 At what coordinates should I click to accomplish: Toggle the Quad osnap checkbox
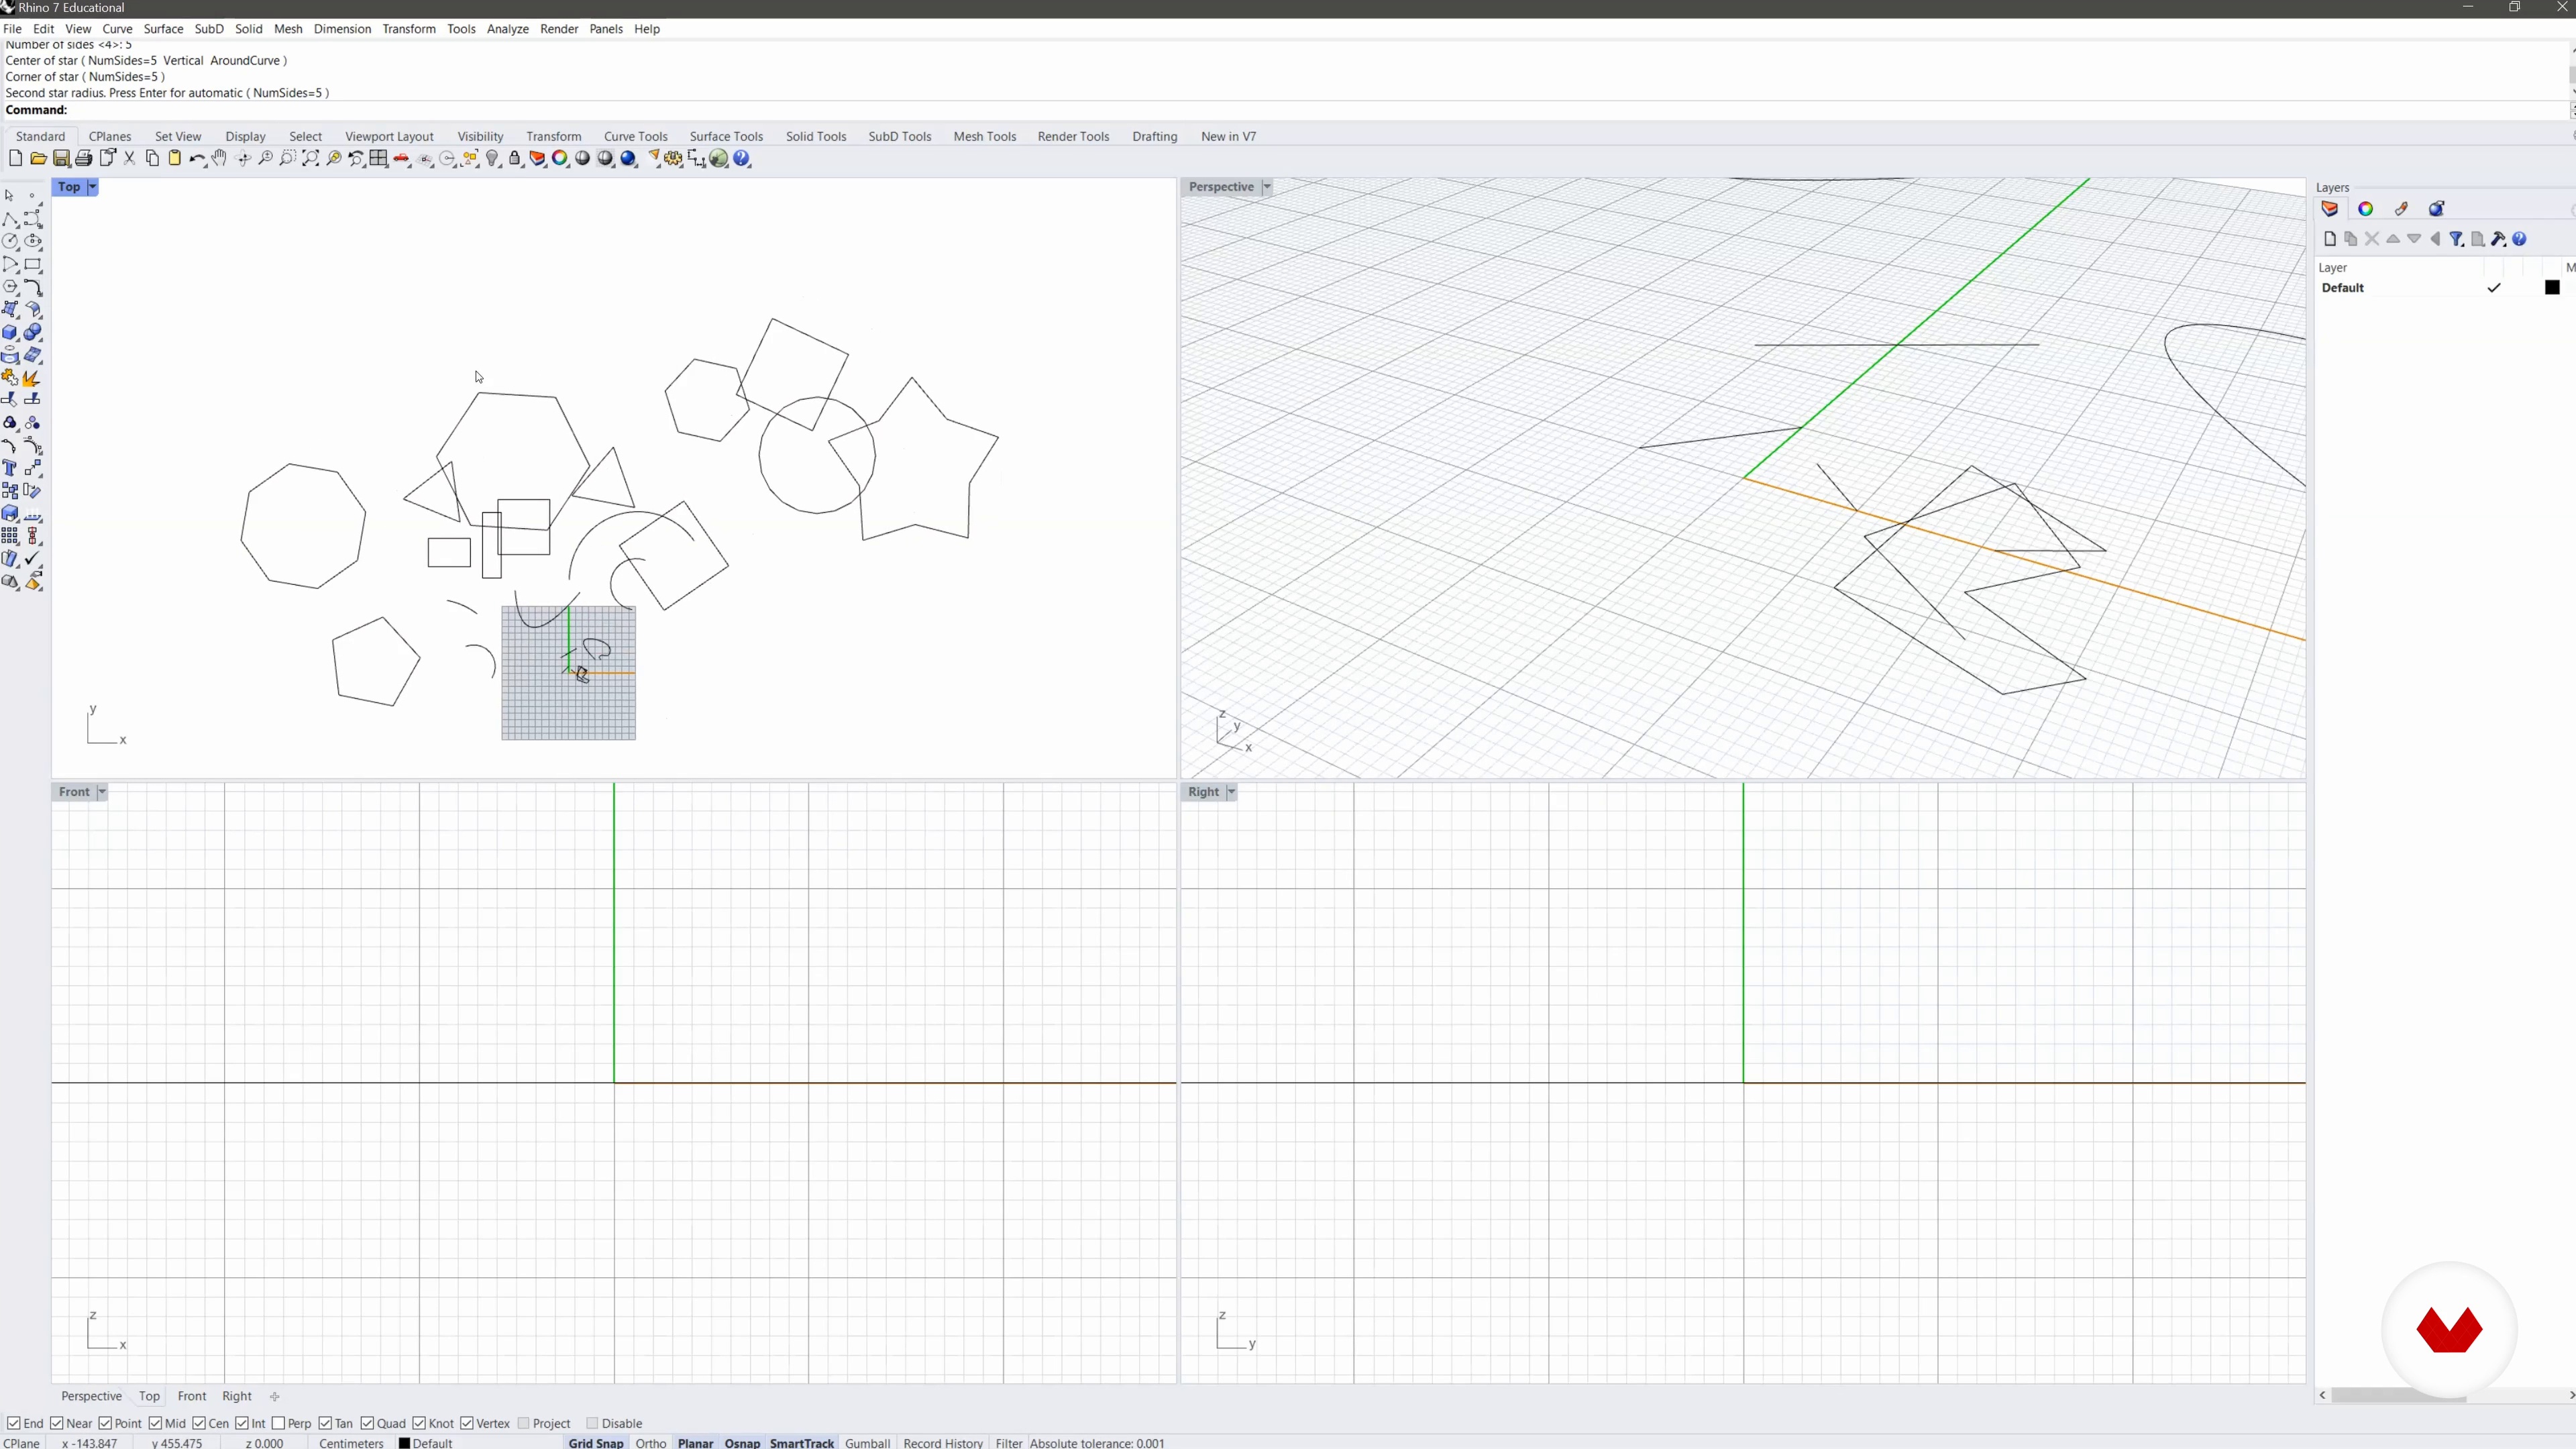367,1423
